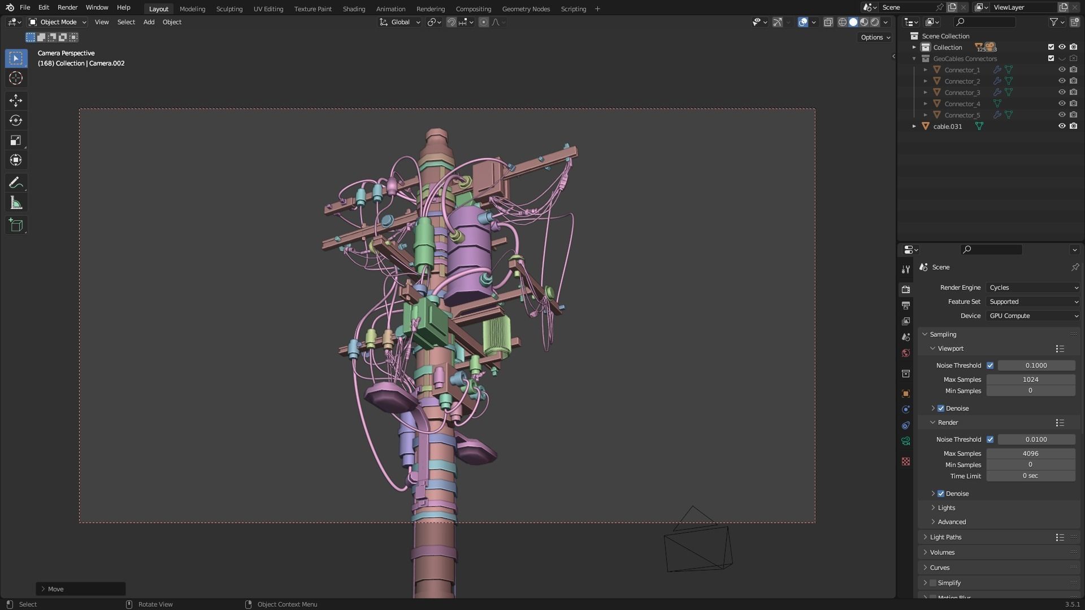Viewport: 1085px width, 610px height.
Task: Choose the Add Cube tool
Action: (16, 225)
